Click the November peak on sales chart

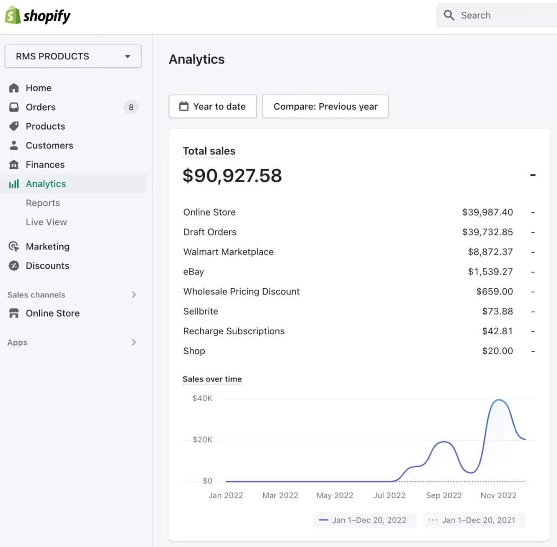[x=499, y=400]
